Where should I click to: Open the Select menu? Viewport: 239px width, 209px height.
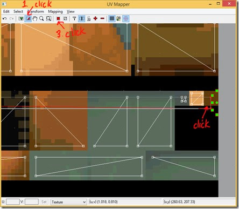[18, 11]
